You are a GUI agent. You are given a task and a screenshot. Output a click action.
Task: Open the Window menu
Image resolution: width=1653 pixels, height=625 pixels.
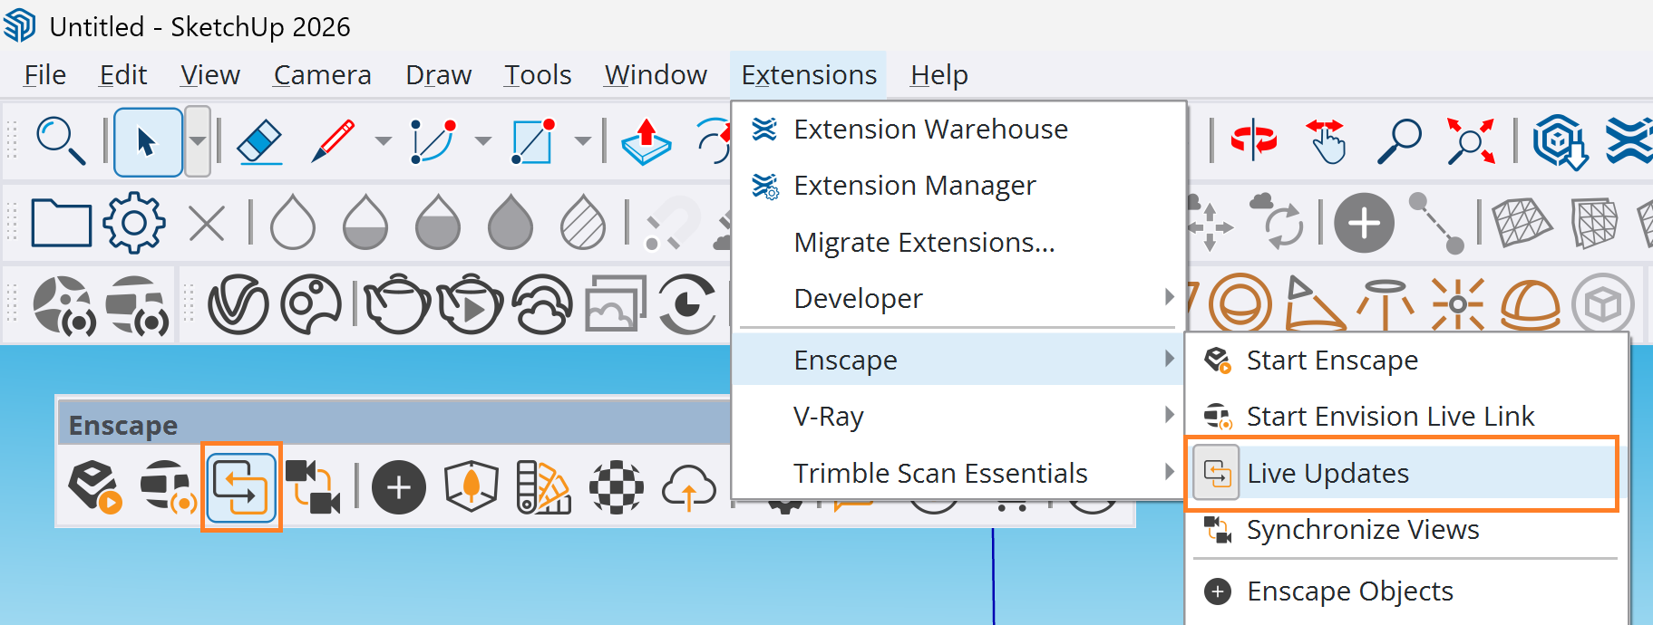(656, 75)
